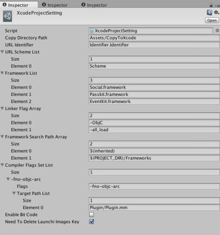Collapse Framework Search Path Array foldout
The image size is (220, 235).
click(2, 137)
